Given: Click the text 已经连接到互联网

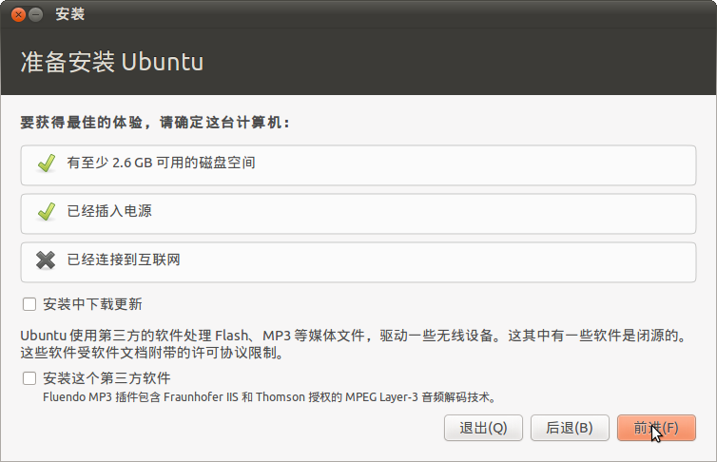Looking at the screenshot, I should point(124,260).
